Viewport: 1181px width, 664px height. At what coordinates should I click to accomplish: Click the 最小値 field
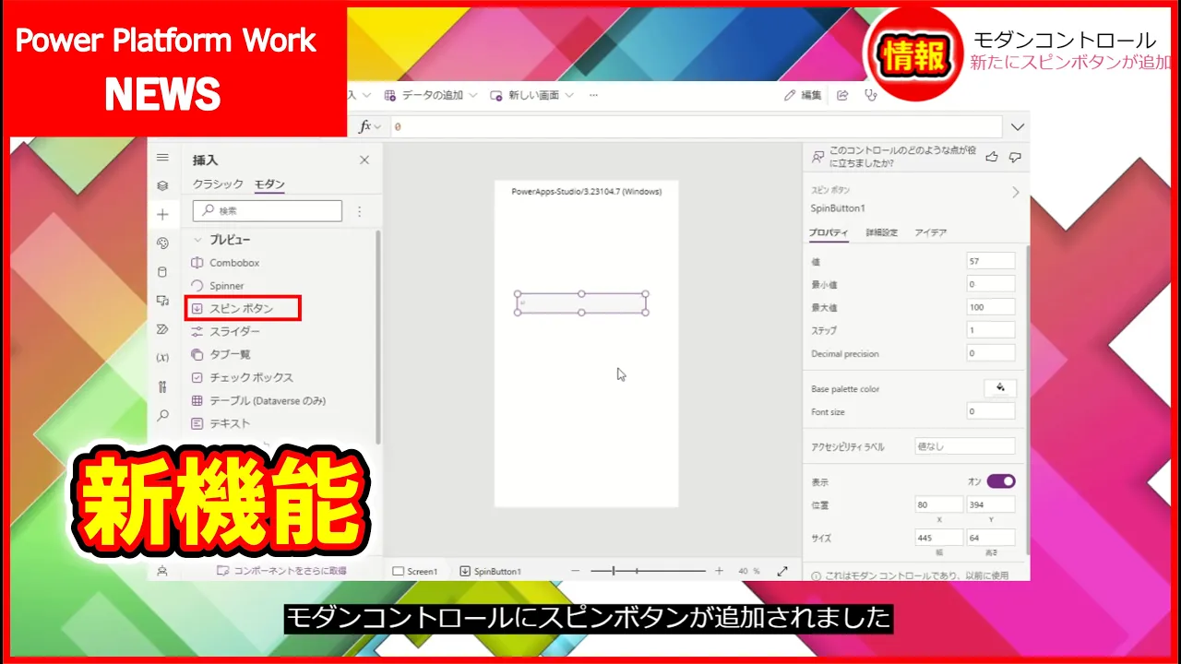click(x=991, y=284)
